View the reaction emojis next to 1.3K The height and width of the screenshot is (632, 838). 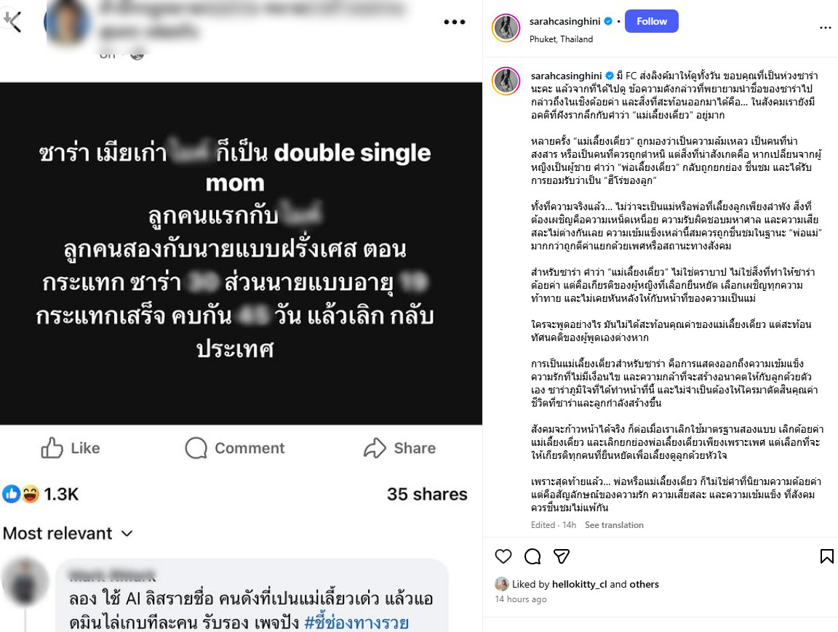21,494
